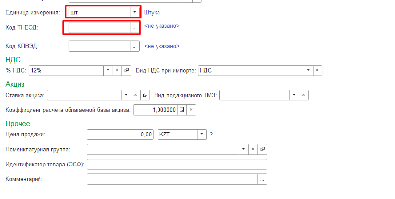Open calculator for коэффициент расчета акциза

pyautogui.click(x=182, y=110)
